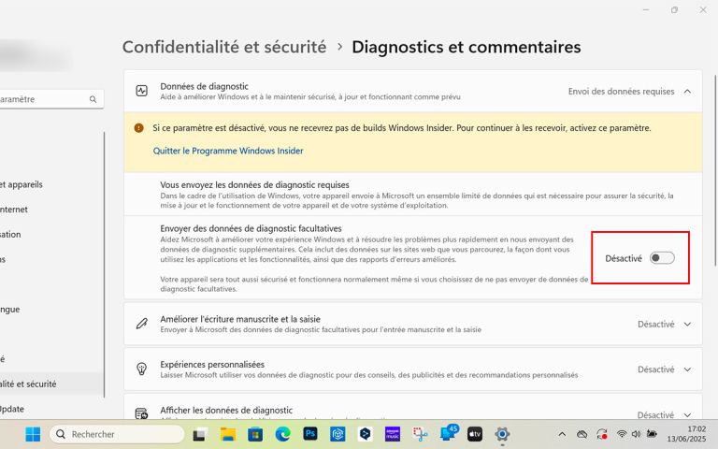Open Amazon Music from taskbar
The width and height of the screenshot is (718, 449).
coord(393,434)
